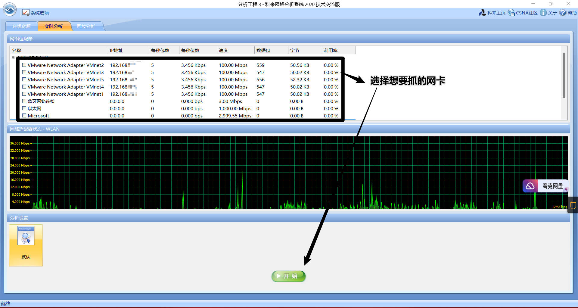Sort by the 每秒位数 column header
Image resolution: width=578 pixels, height=308 pixels.
tap(198, 50)
